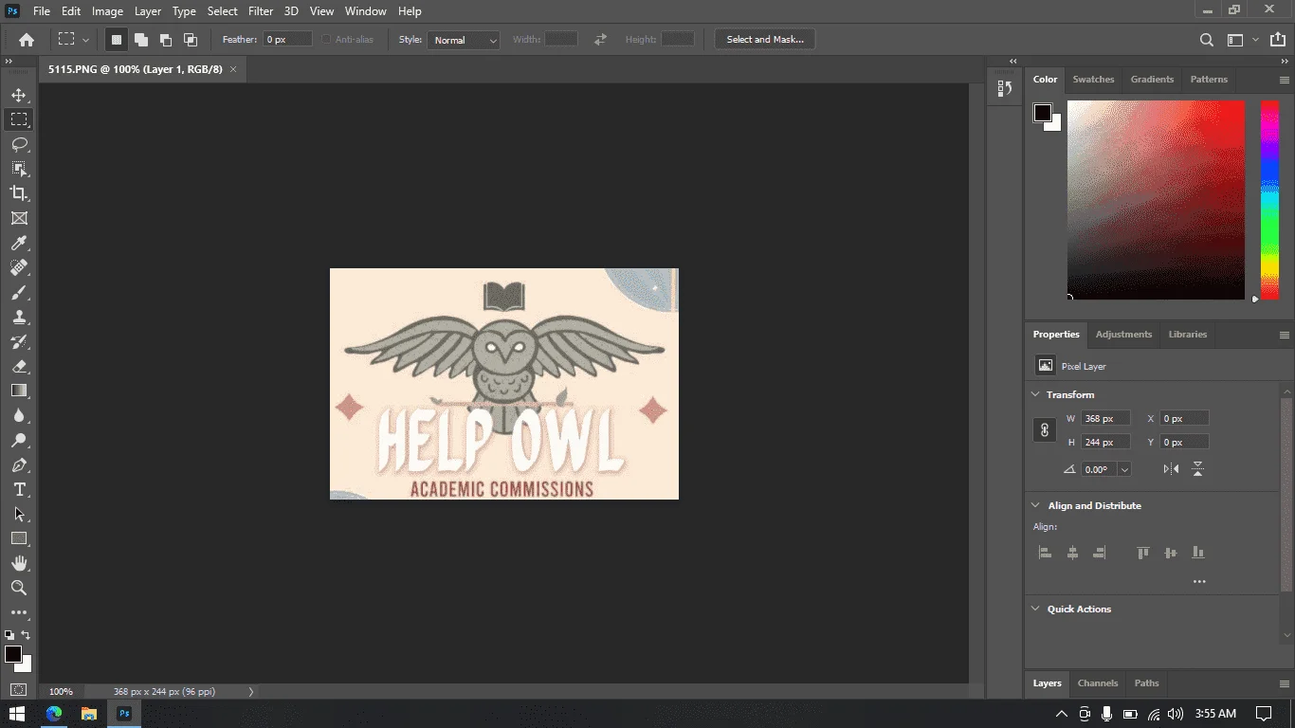The width and height of the screenshot is (1295, 728).
Task: Choose the Eyedropper tool
Action: click(x=19, y=243)
